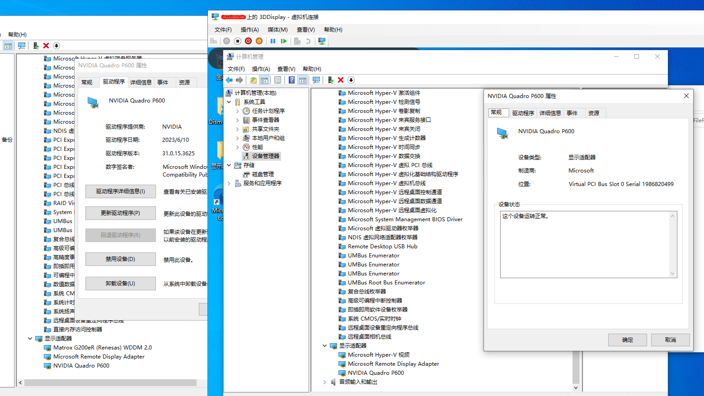Stop the VM with the black stop icon
The width and height of the screenshot is (704, 396).
(x=238, y=41)
